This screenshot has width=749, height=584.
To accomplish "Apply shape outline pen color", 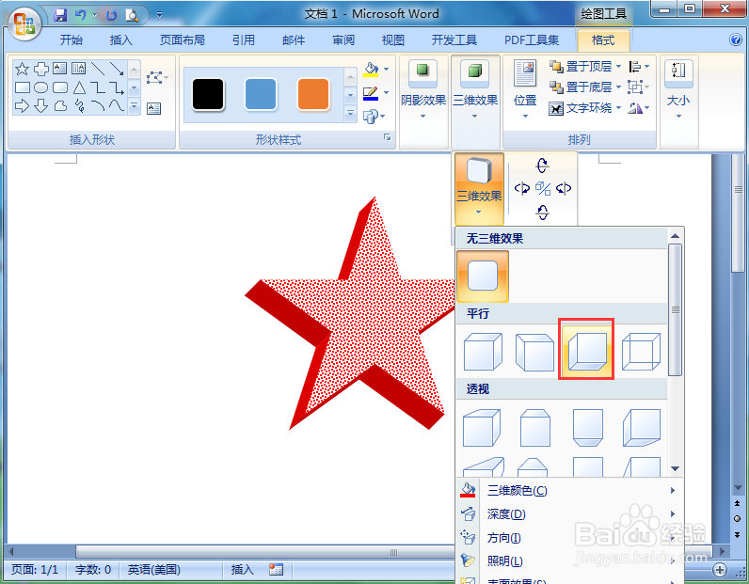I will (371, 93).
